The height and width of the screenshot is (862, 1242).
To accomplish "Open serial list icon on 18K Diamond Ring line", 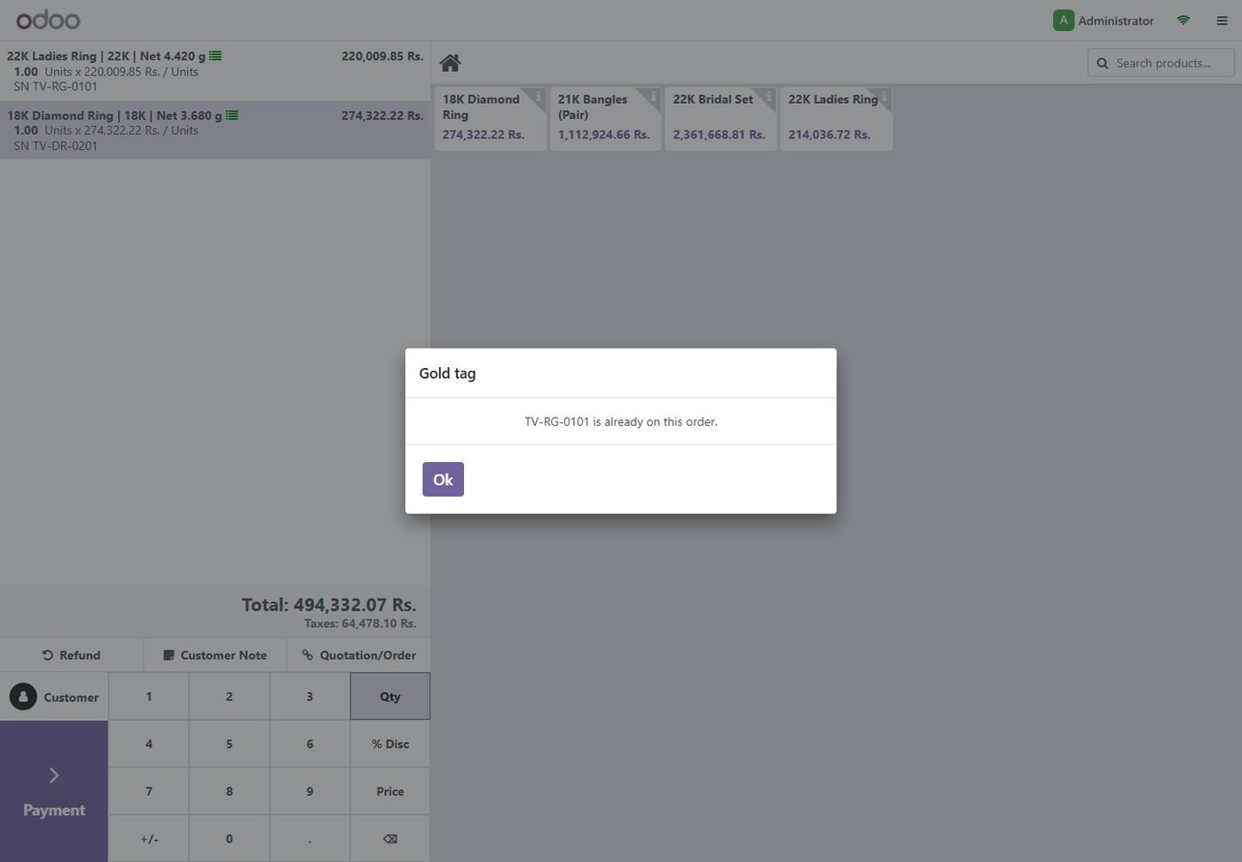I will (232, 115).
